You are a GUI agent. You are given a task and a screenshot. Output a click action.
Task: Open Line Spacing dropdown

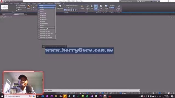point(69,8)
